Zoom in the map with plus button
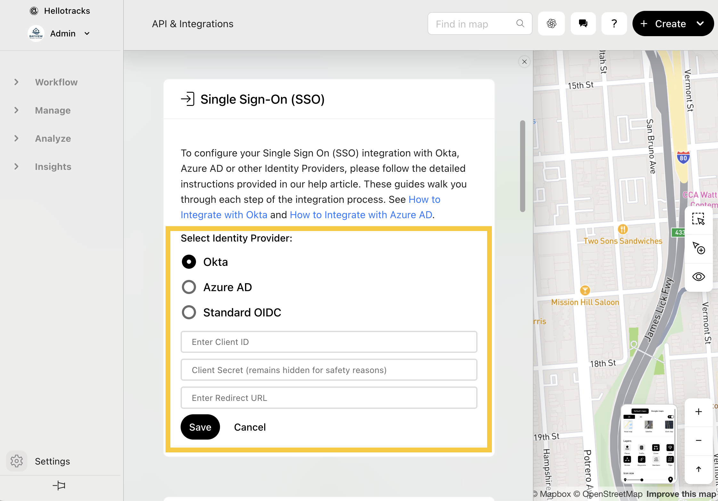This screenshot has height=501, width=718. coord(698,412)
